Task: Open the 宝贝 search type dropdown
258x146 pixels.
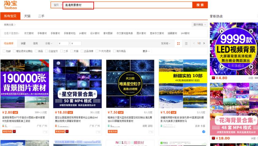Action: click(x=57, y=5)
